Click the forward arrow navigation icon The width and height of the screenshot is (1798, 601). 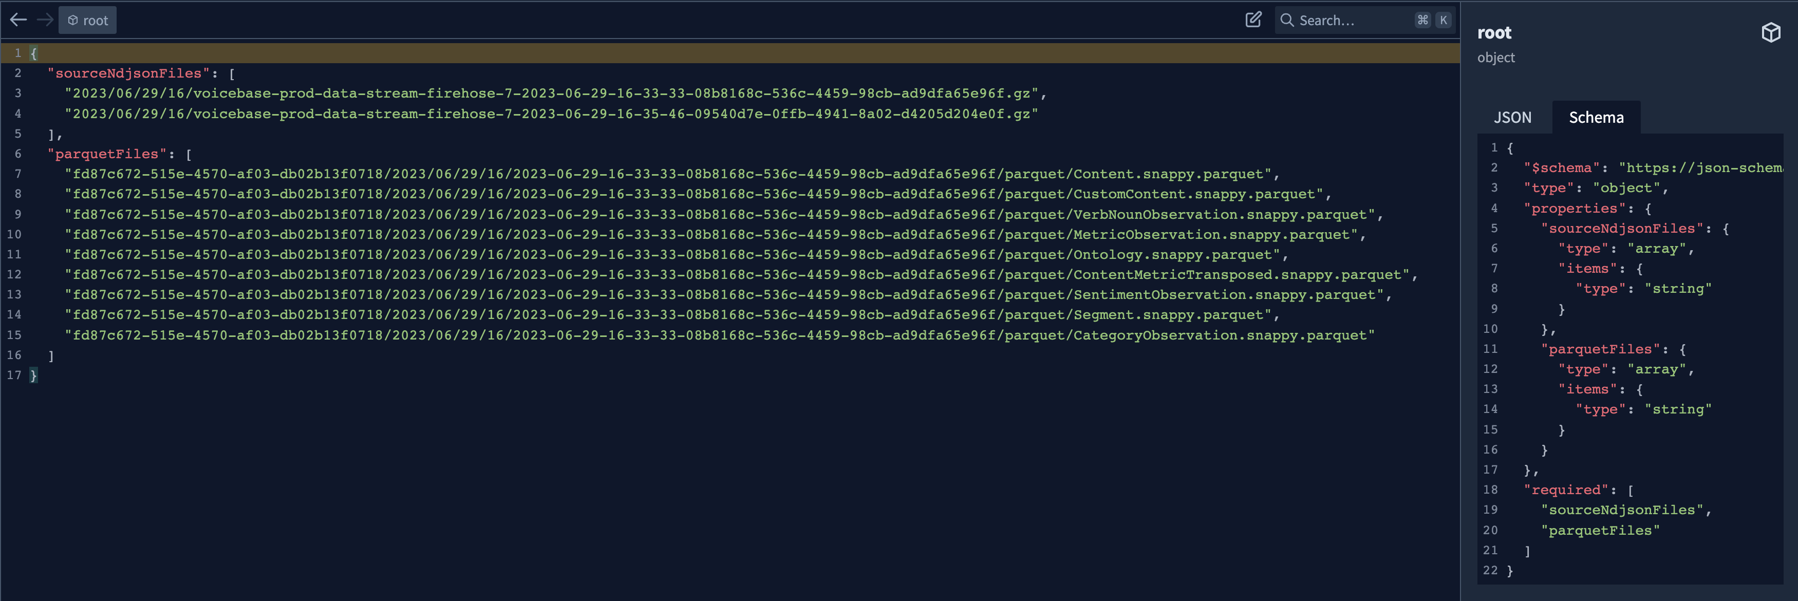pyautogui.click(x=45, y=20)
